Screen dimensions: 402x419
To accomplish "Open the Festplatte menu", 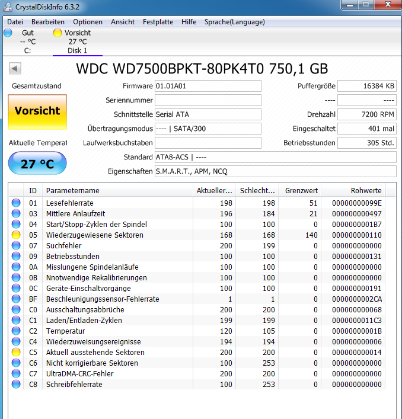I will coord(158,22).
